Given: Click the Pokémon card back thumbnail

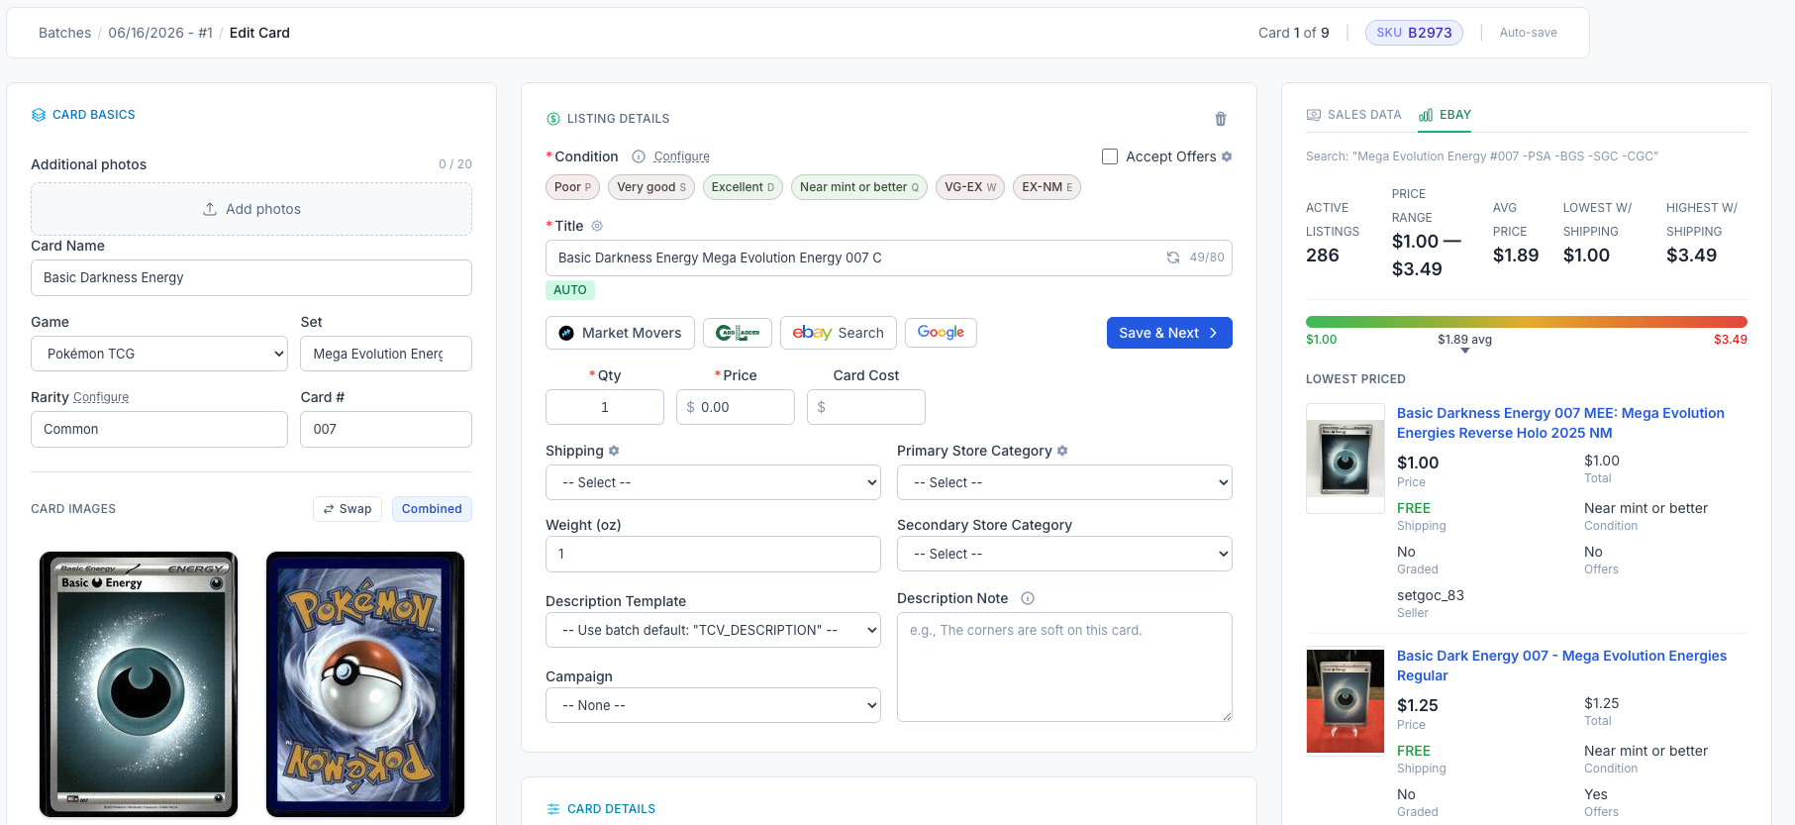Looking at the screenshot, I should pos(365,684).
